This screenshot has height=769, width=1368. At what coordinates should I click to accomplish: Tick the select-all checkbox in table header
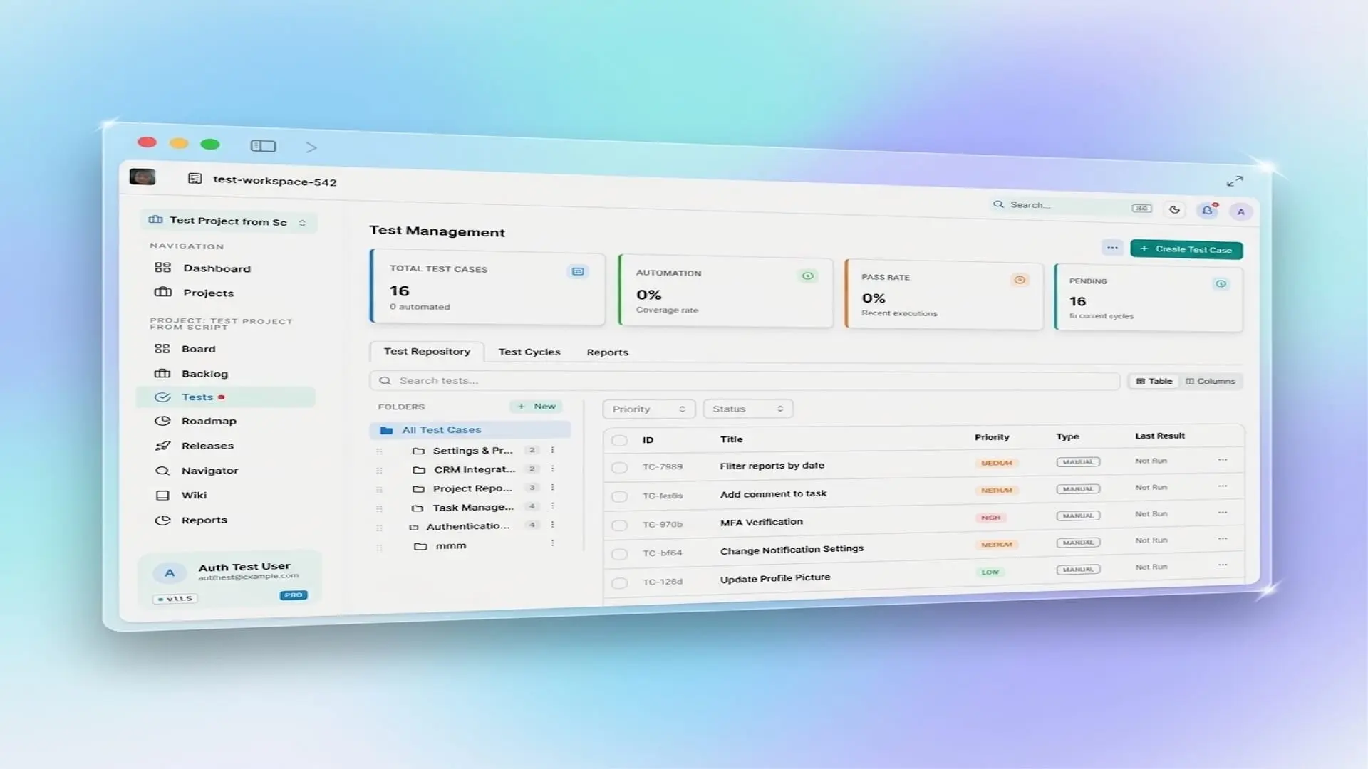pos(620,441)
